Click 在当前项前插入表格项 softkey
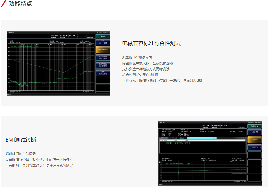 coord(103,57)
